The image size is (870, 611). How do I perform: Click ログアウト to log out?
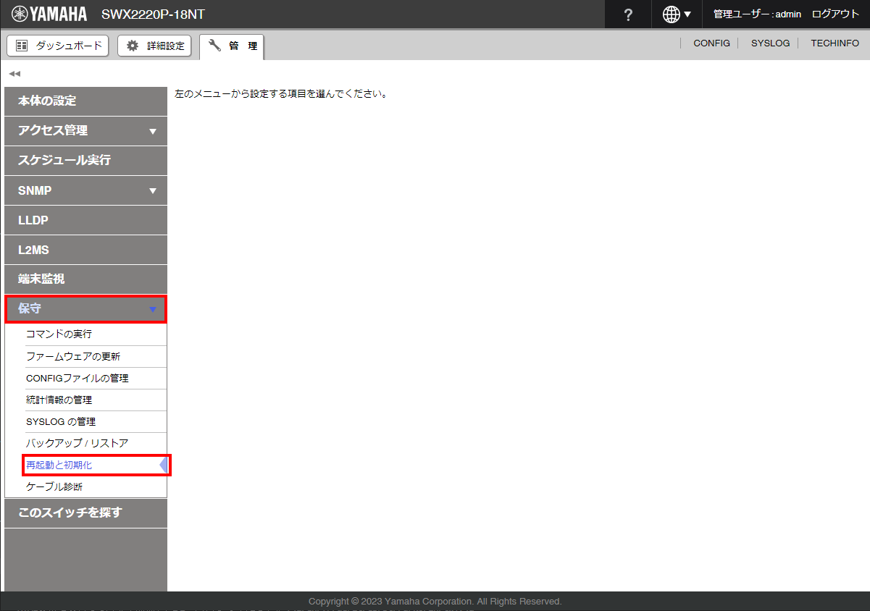click(x=835, y=14)
